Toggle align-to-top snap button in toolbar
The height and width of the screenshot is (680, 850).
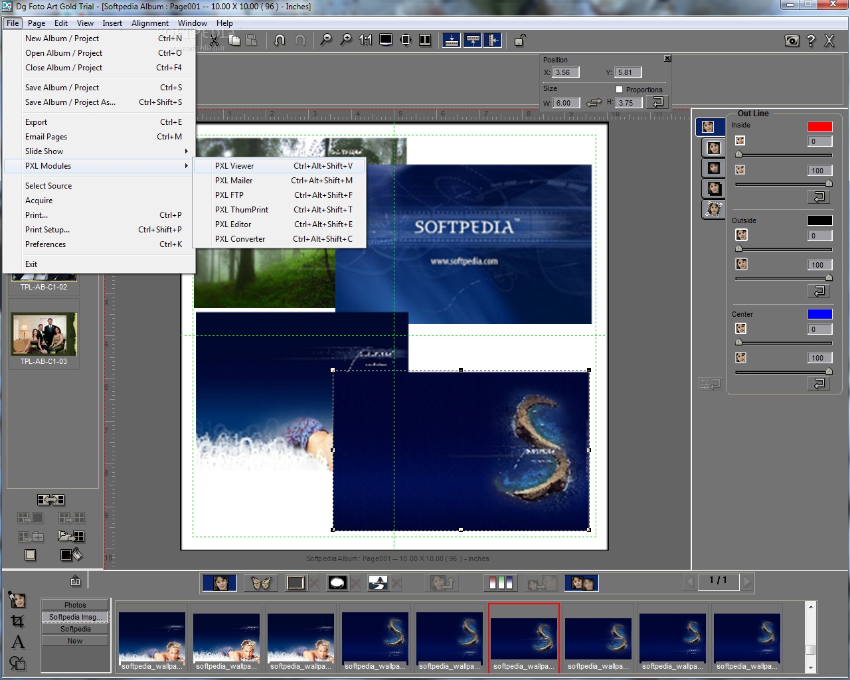tap(473, 41)
